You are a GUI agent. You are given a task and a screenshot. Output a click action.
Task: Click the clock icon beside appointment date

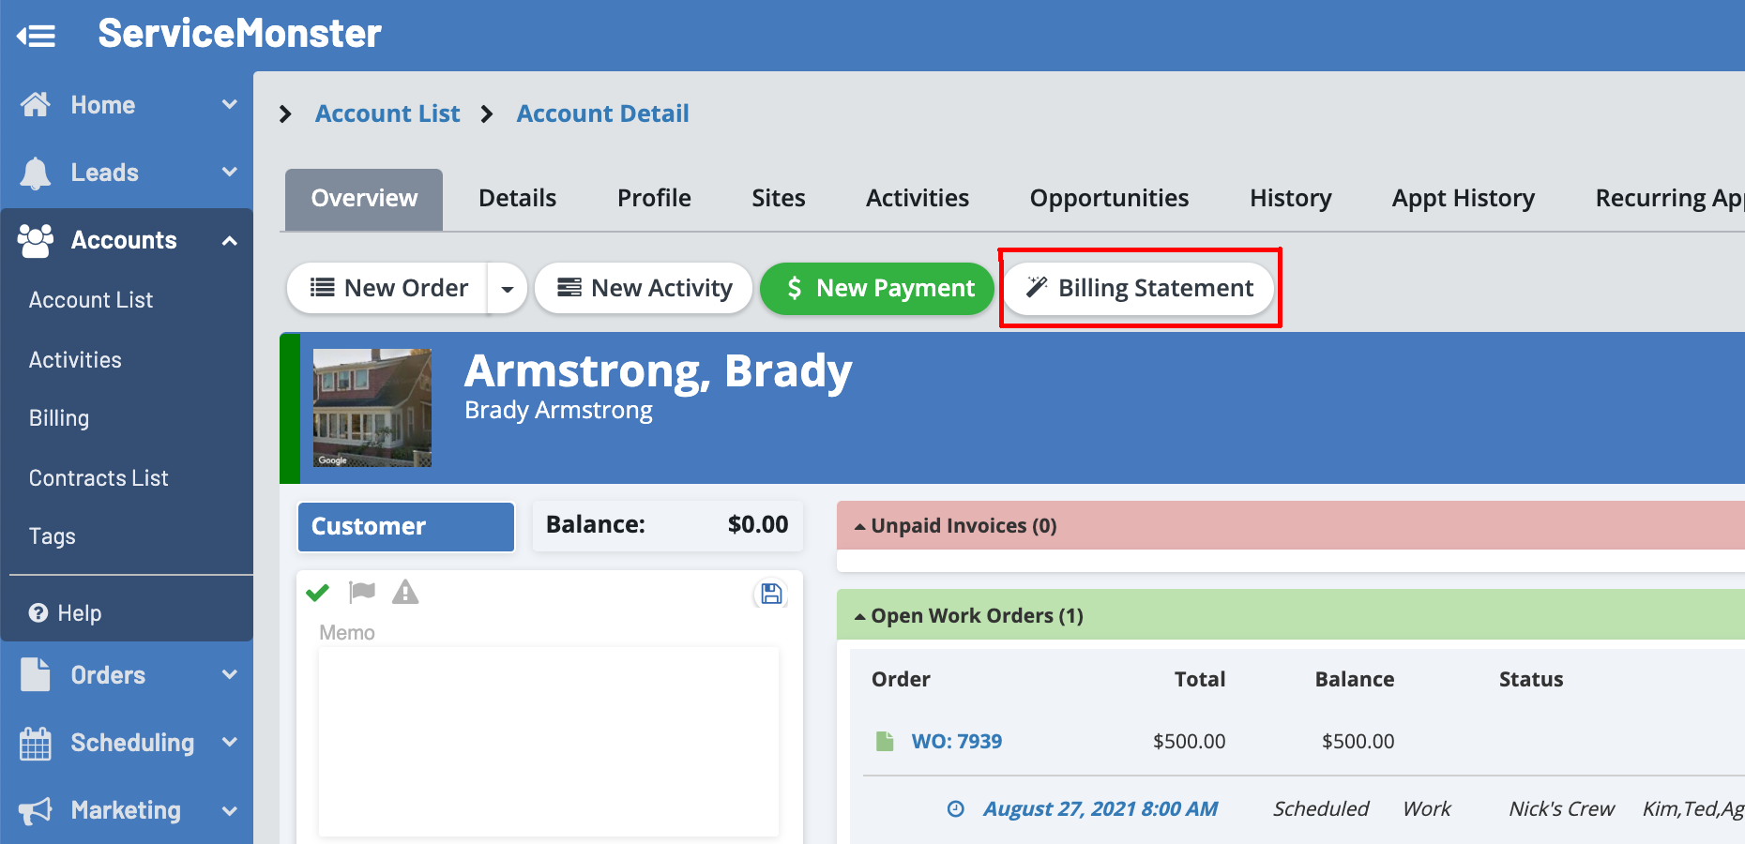[955, 808]
